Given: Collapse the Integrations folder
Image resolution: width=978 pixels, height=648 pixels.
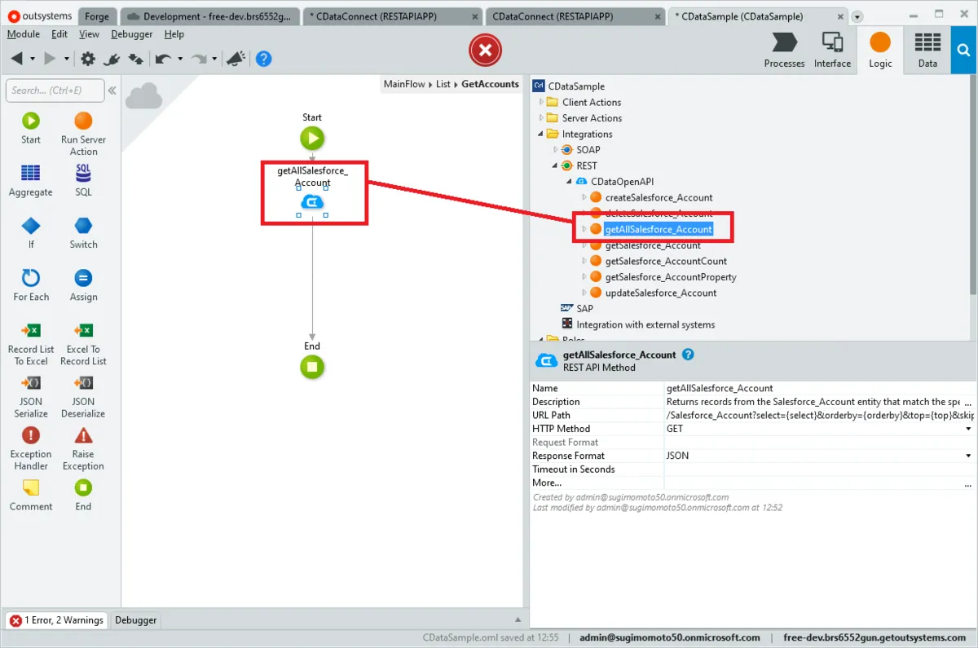Looking at the screenshot, I should pos(541,134).
